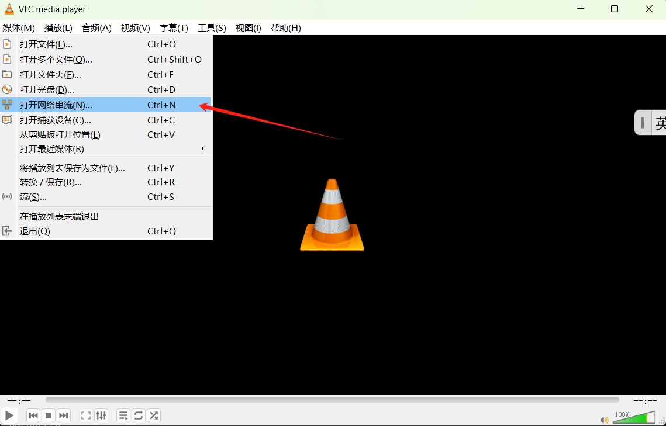Open the 工具(S) menu
The height and width of the screenshot is (426, 666).
[212, 28]
